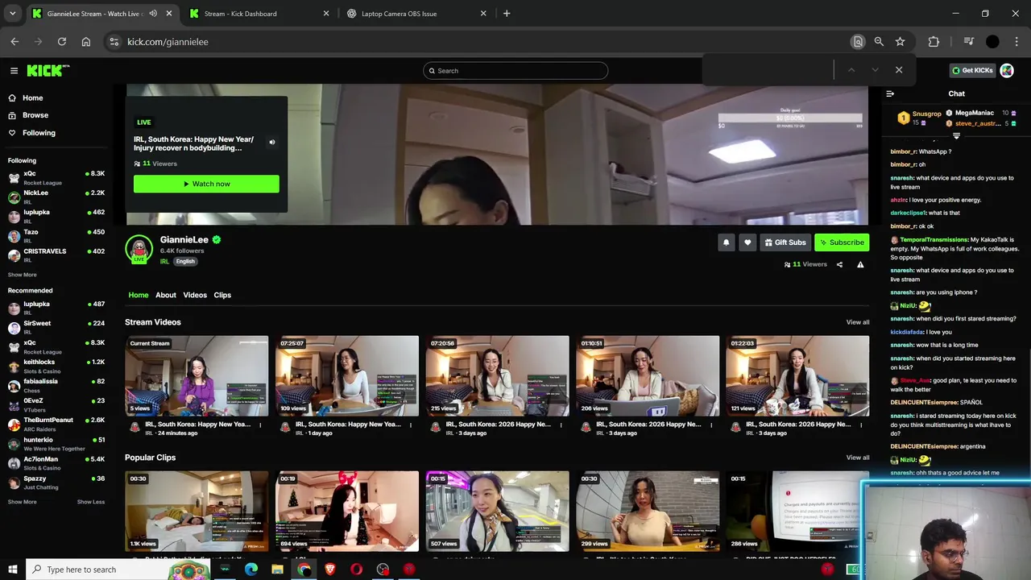The width and height of the screenshot is (1031, 580).
Task: Expand Show More under Following list
Action: (x=22, y=275)
